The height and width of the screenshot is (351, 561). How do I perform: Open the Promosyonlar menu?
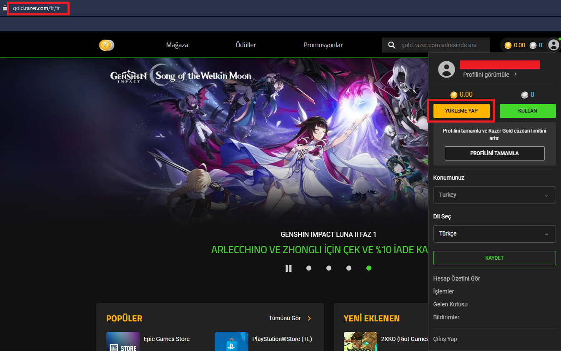click(x=323, y=45)
